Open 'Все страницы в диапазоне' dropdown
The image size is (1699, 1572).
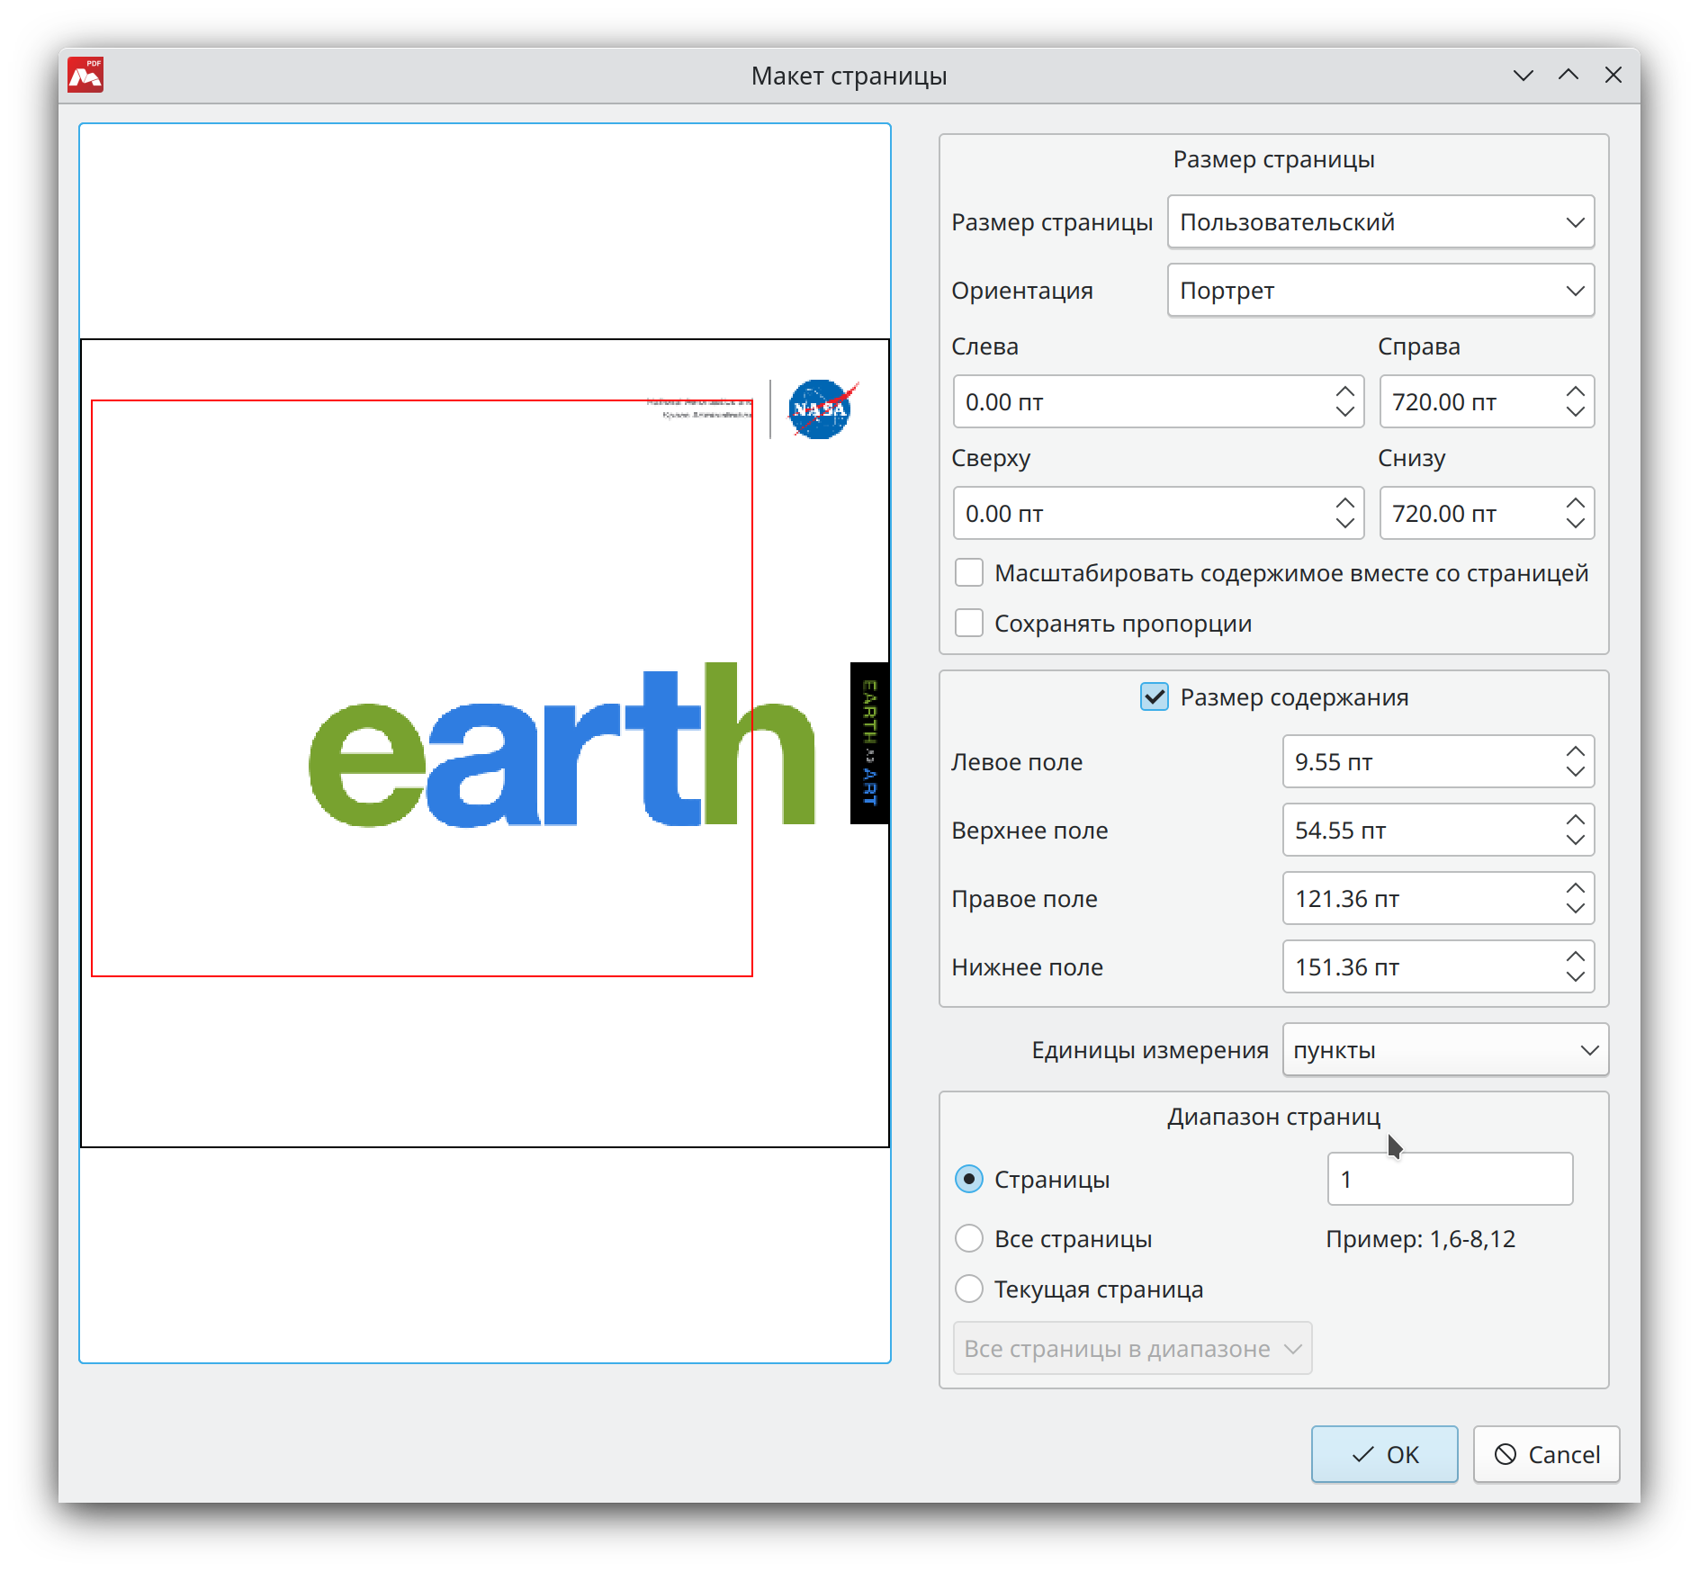click(x=1132, y=1349)
